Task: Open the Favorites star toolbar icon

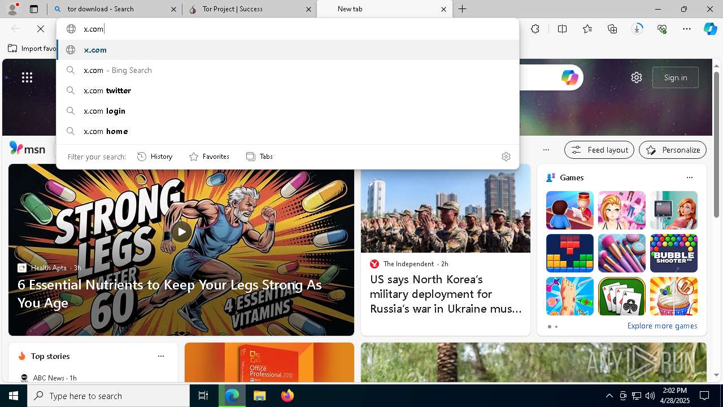Action: coord(587,29)
